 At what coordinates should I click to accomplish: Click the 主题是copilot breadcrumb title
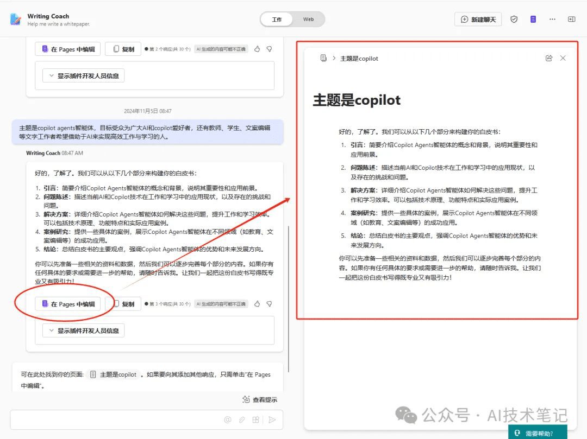coord(359,58)
